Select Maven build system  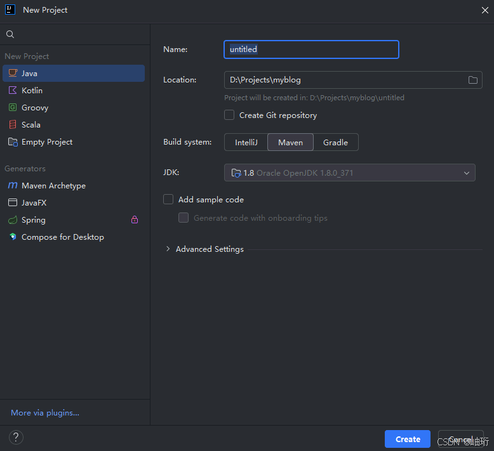click(x=290, y=142)
